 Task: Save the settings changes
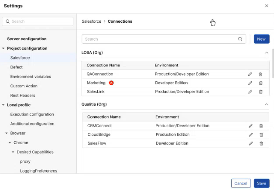261,183
